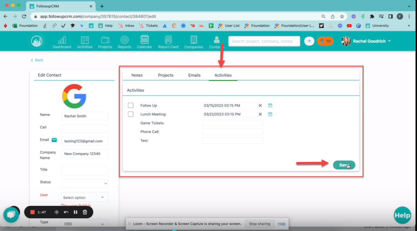Expand the Status dropdown
The width and height of the screenshot is (417, 231).
(x=85, y=183)
